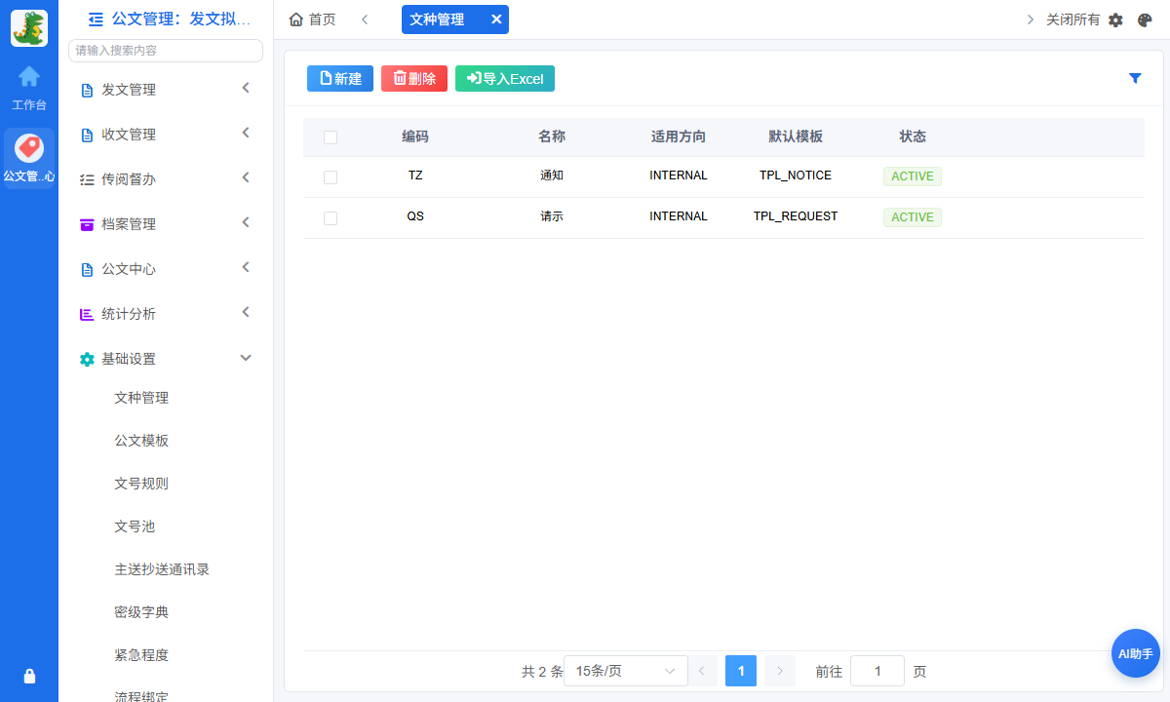Check the TZ row checkbox
The height and width of the screenshot is (702, 1170).
331,177
